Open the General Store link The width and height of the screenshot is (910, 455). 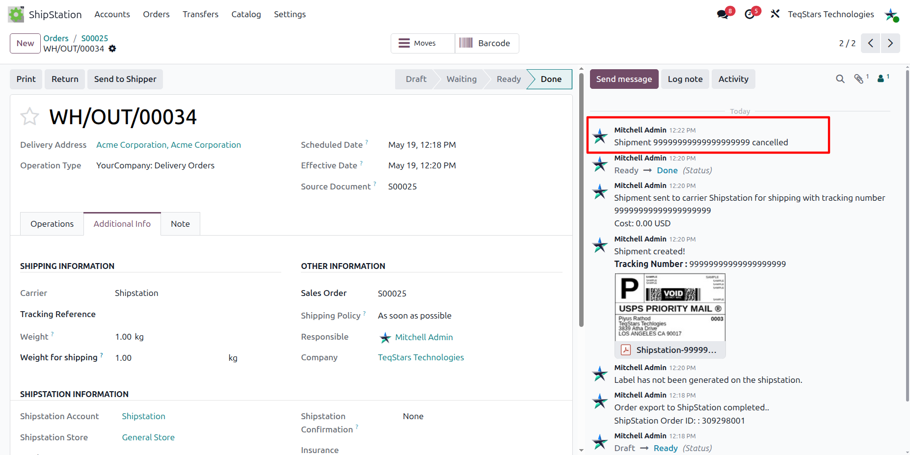[148, 437]
